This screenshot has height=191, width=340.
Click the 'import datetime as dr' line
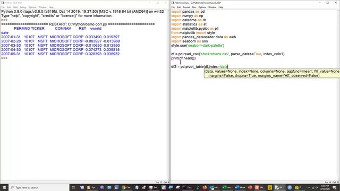(189, 20)
